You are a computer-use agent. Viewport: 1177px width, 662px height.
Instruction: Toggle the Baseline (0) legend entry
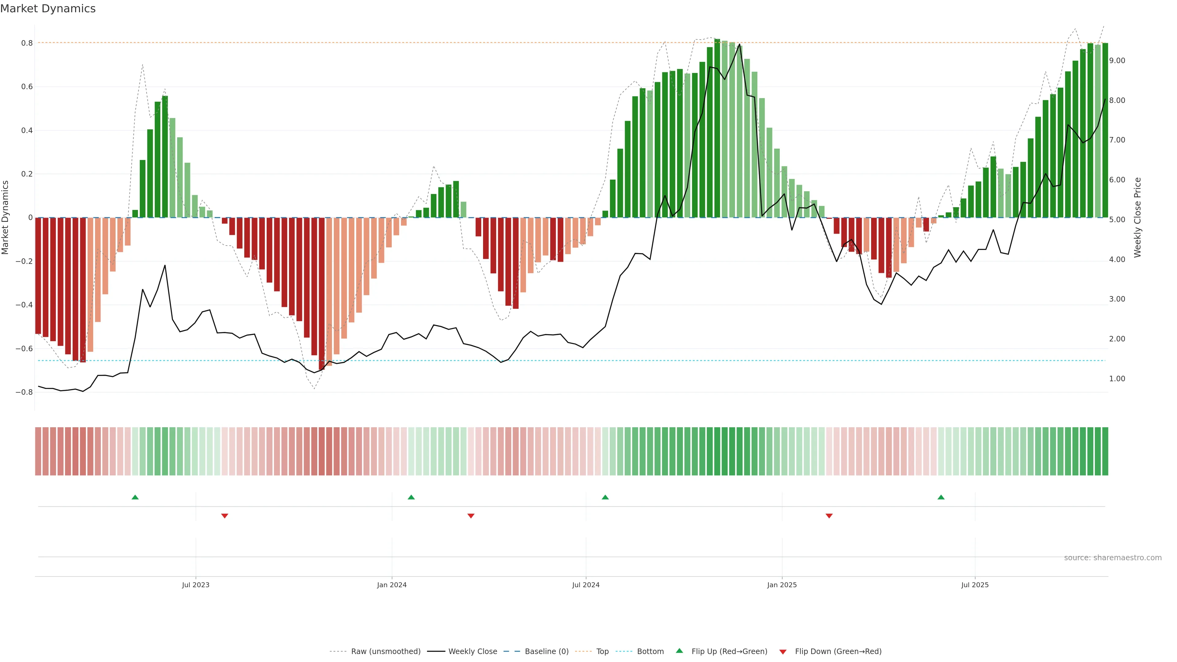547,652
